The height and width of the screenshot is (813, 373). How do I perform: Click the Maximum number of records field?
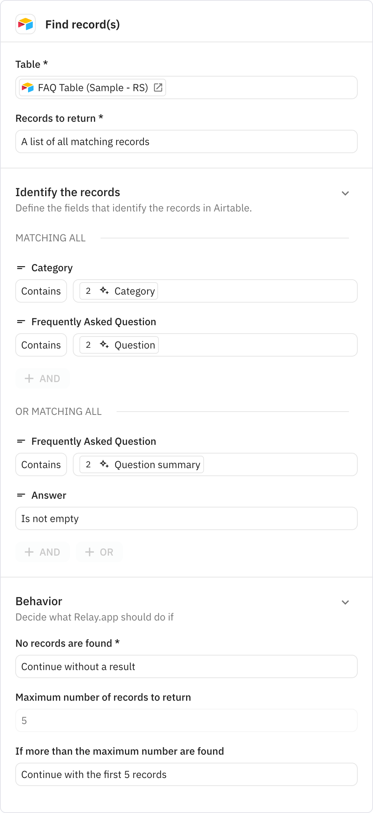click(x=186, y=720)
